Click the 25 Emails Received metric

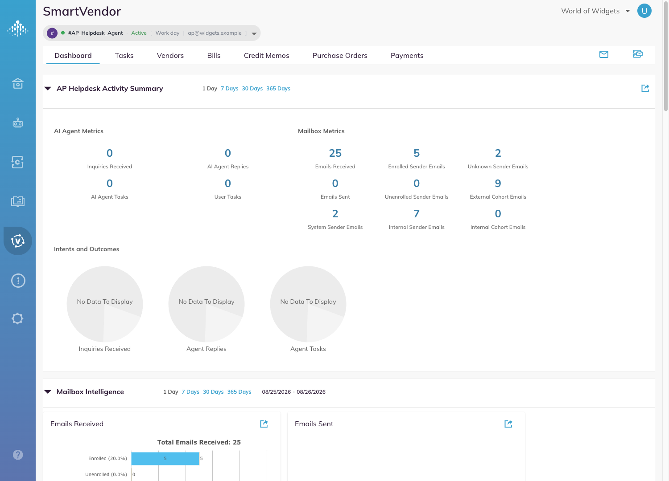click(335, 153)
